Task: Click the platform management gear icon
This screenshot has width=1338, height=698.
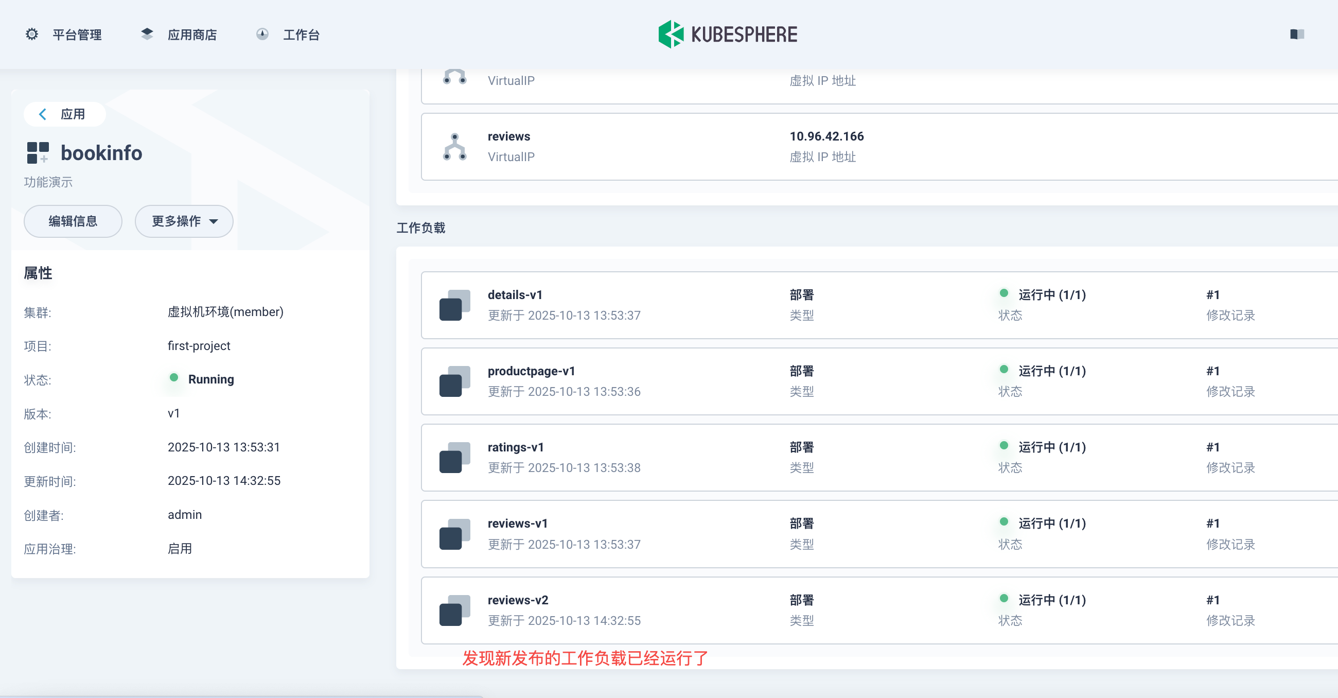Action: coord(32,34)
